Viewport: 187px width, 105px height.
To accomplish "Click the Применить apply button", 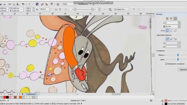I will tap(182, 69).
